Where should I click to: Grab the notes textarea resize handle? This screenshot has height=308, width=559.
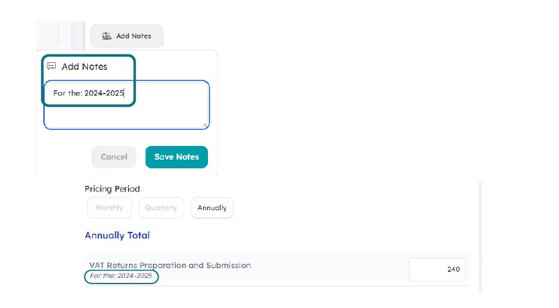pyautogui.click(x=205, y=125)
